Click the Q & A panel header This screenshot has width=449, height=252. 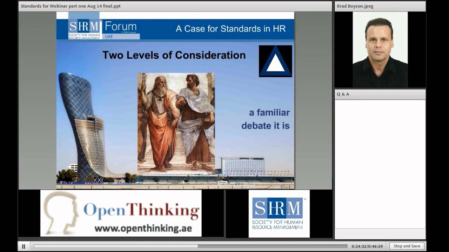coord(380,94)
